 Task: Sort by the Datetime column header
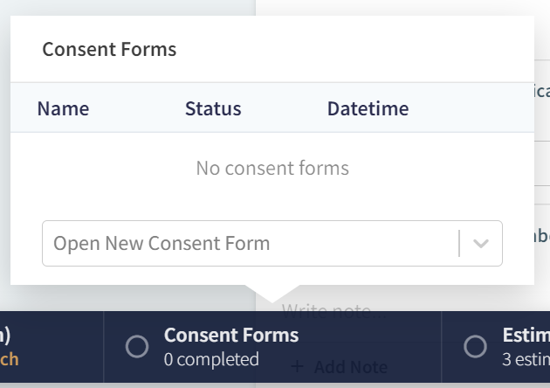click(x=368, y=109)
